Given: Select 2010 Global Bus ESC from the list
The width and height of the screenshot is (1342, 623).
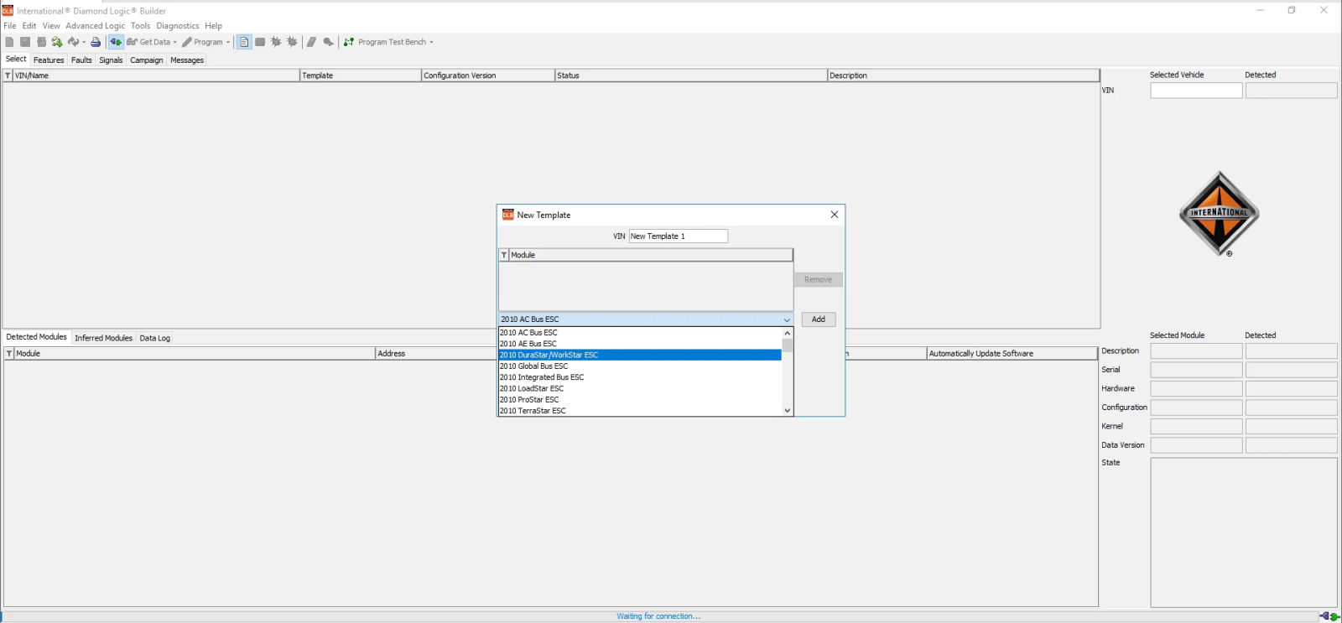Looking at the screenshot, I should [640, 366].
